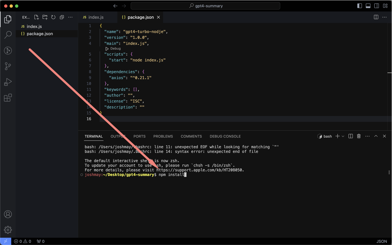The height and width of the screenshot is (245, 392).
Task: Go forward using the navigation arrow
Action: pos(124,6)
